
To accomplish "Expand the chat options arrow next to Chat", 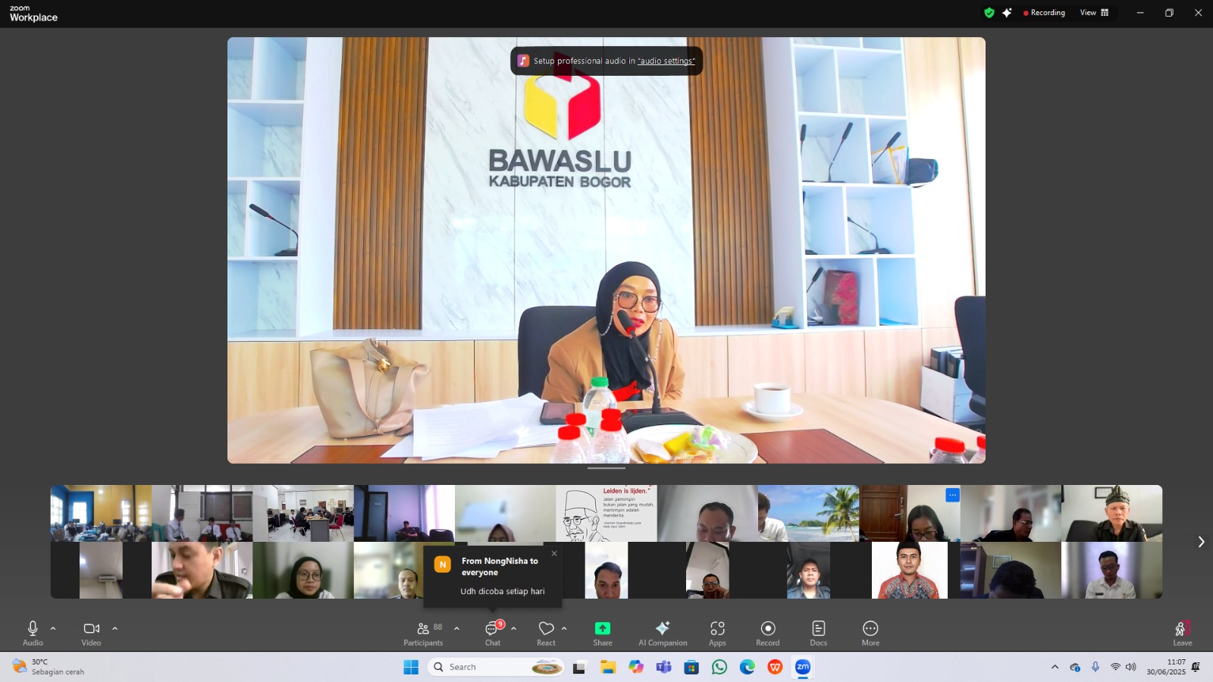I will (514, 628).
